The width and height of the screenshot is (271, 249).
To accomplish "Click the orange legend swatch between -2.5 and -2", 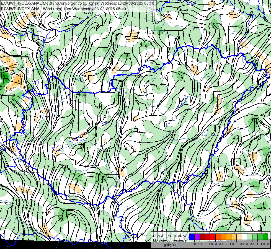I will click(x=223, y=237).
